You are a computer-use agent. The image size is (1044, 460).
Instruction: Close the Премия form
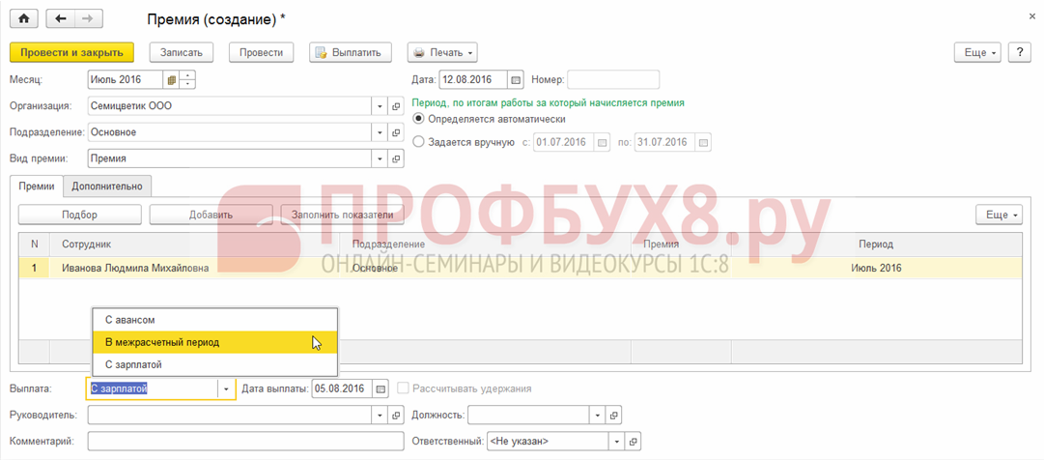[1032, 14]
